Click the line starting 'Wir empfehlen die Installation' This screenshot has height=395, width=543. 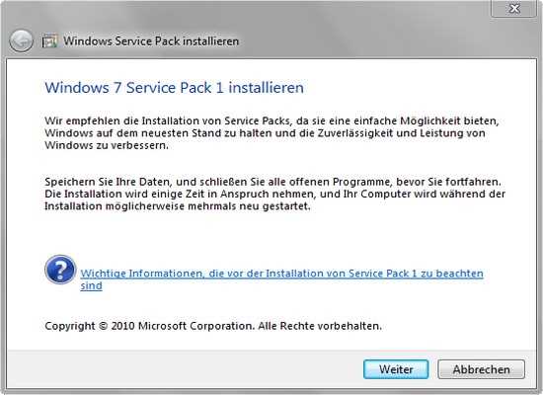[271, 120]
